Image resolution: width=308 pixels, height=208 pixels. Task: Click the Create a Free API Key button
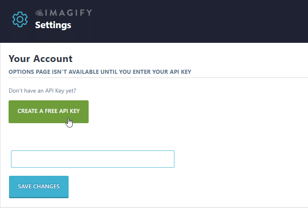[x=49, y=112]
